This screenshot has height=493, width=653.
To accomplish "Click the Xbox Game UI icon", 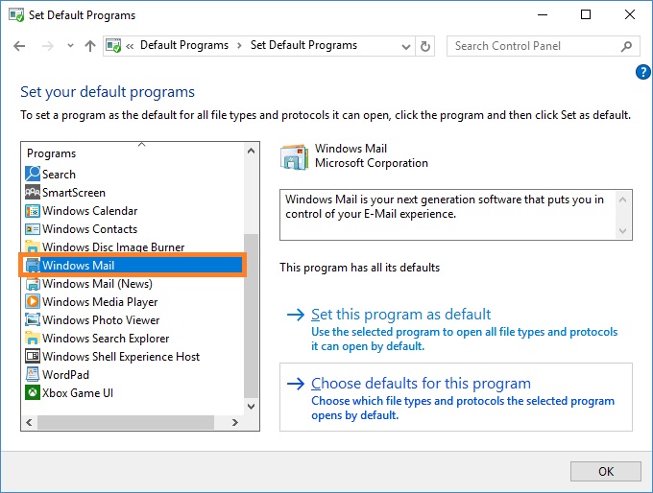I will tap(33, 392).
